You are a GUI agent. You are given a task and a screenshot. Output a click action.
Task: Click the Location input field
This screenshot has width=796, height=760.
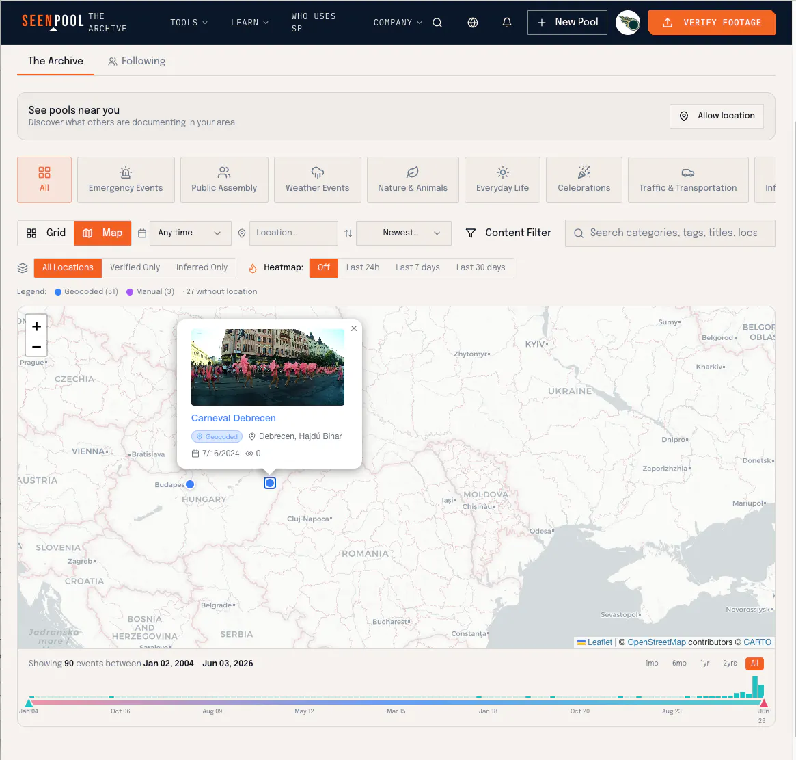point(294,233)
